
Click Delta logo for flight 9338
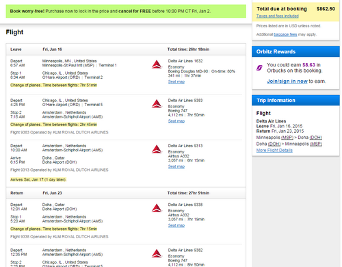157,208
